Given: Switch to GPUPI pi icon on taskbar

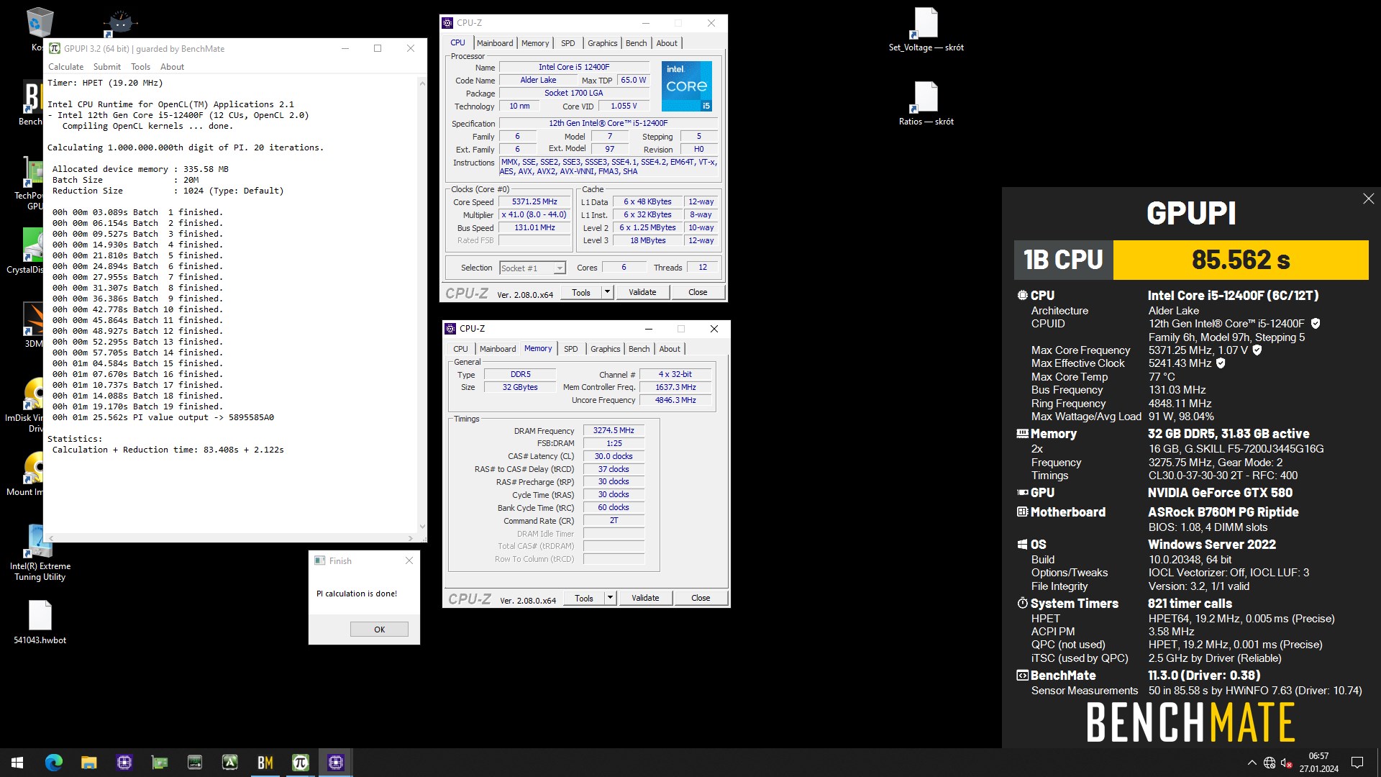Looking at the screenshot, I should tap(301, 763).
